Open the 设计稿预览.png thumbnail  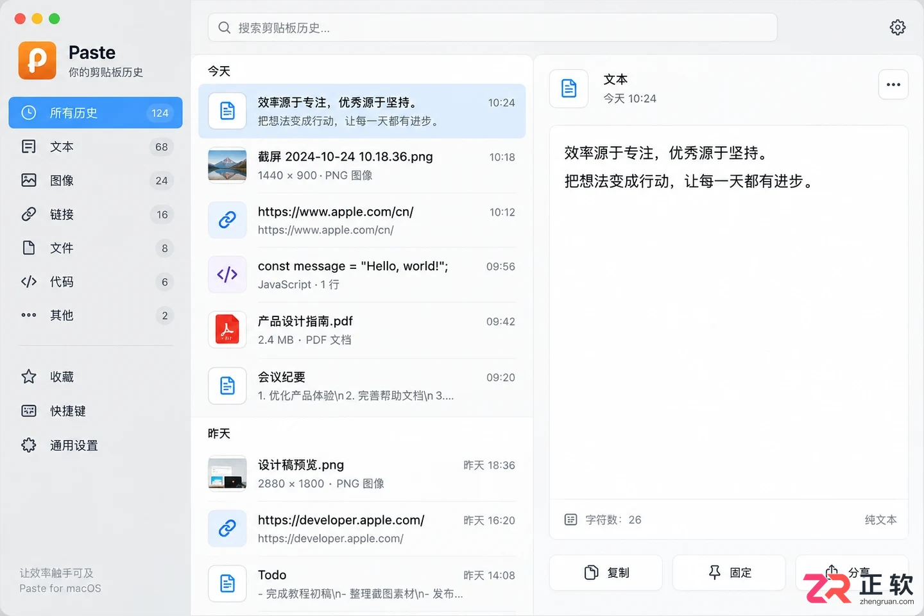(227, 474)
